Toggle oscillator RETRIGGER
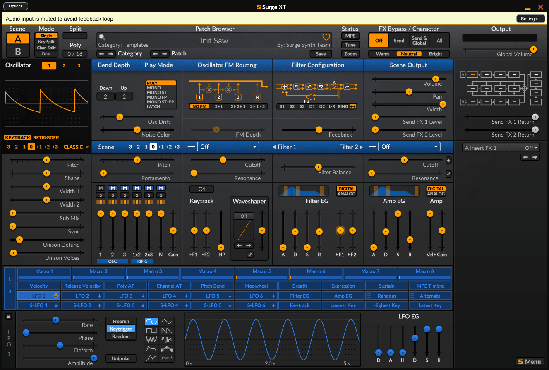549x370 pixels. click(46, 137)
